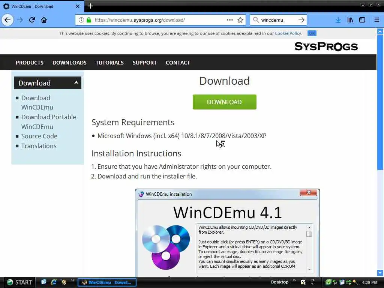Viewport: 384px width, 288px height.
Task: Click the Desktop toolbar label
Action: click(279, 282)
